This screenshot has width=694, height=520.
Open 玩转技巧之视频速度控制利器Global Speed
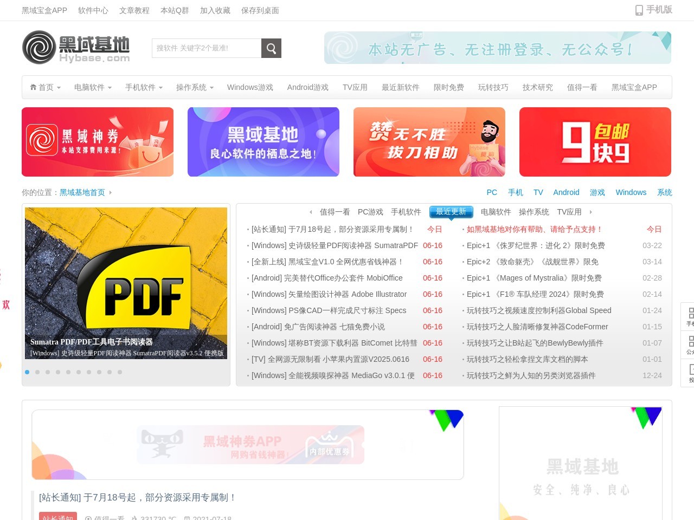click(539, 310)
